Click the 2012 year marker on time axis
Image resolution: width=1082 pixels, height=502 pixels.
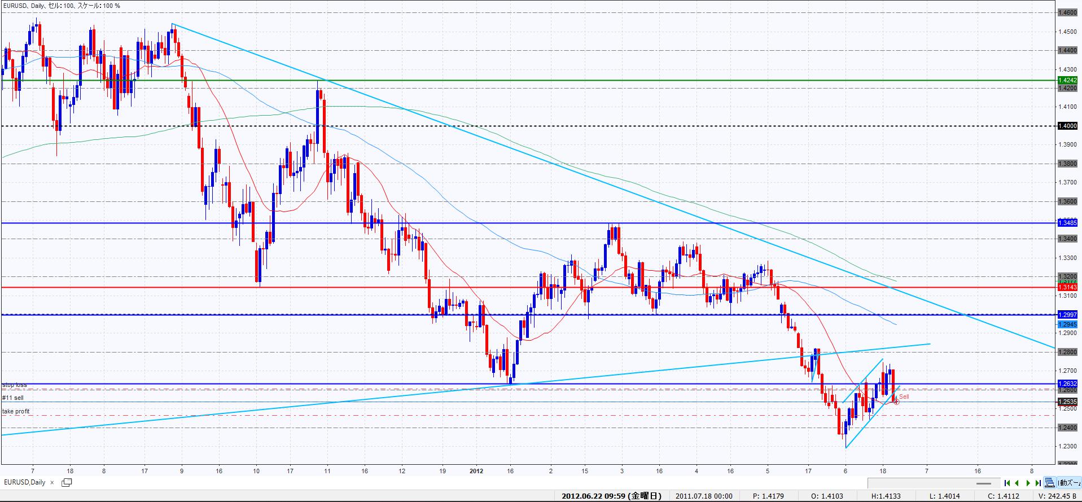point(476,470)
